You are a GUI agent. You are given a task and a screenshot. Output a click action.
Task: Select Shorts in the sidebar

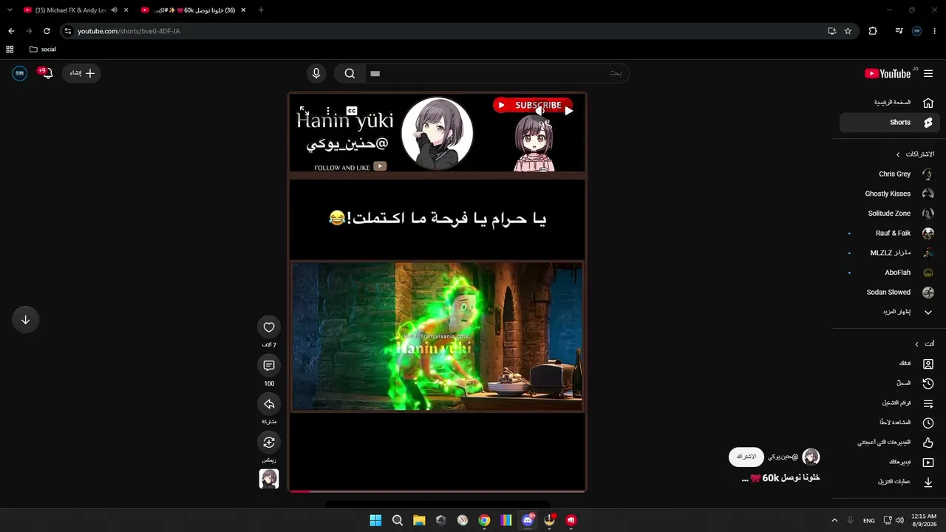point(890,123)
